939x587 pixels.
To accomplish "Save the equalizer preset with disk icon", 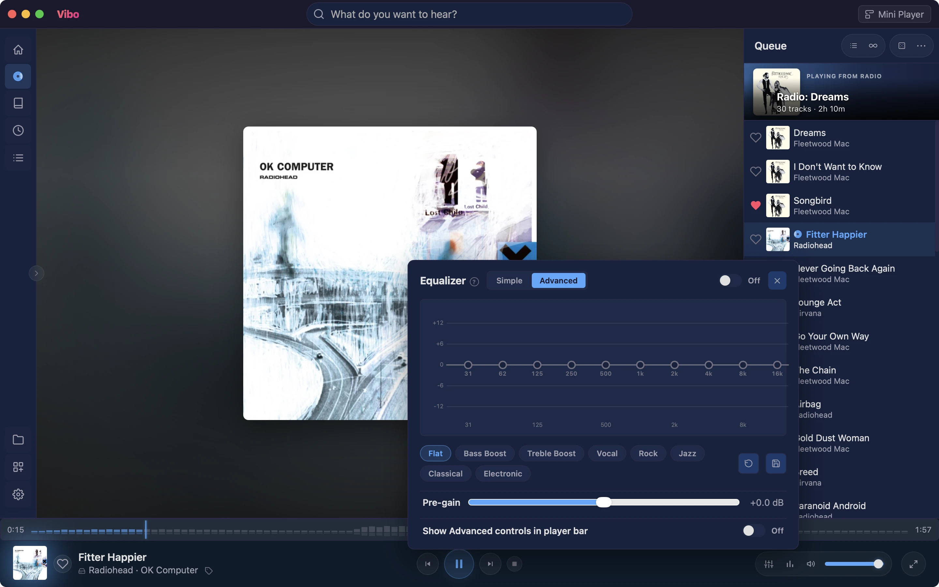I will pyautogui.click(x=776, y=463).
